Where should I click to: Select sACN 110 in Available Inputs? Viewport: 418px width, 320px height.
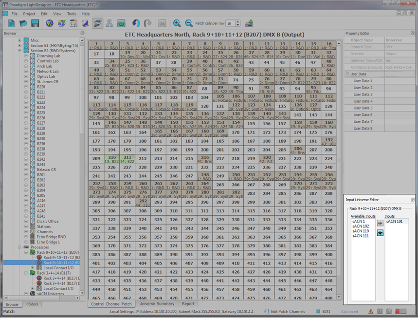(x=361, y=231)
